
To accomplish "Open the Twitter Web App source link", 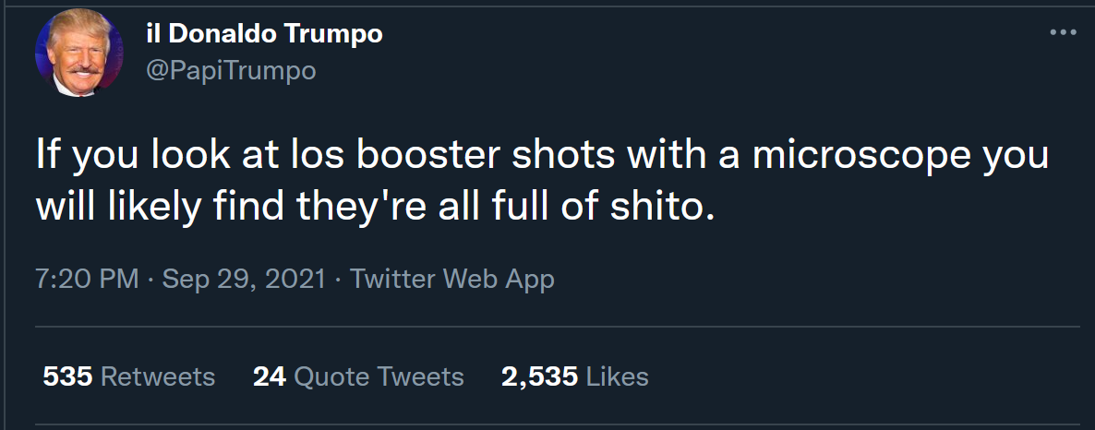I will click(452, 278).
